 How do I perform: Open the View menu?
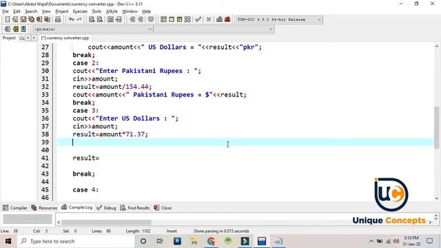tap(46, 11)
